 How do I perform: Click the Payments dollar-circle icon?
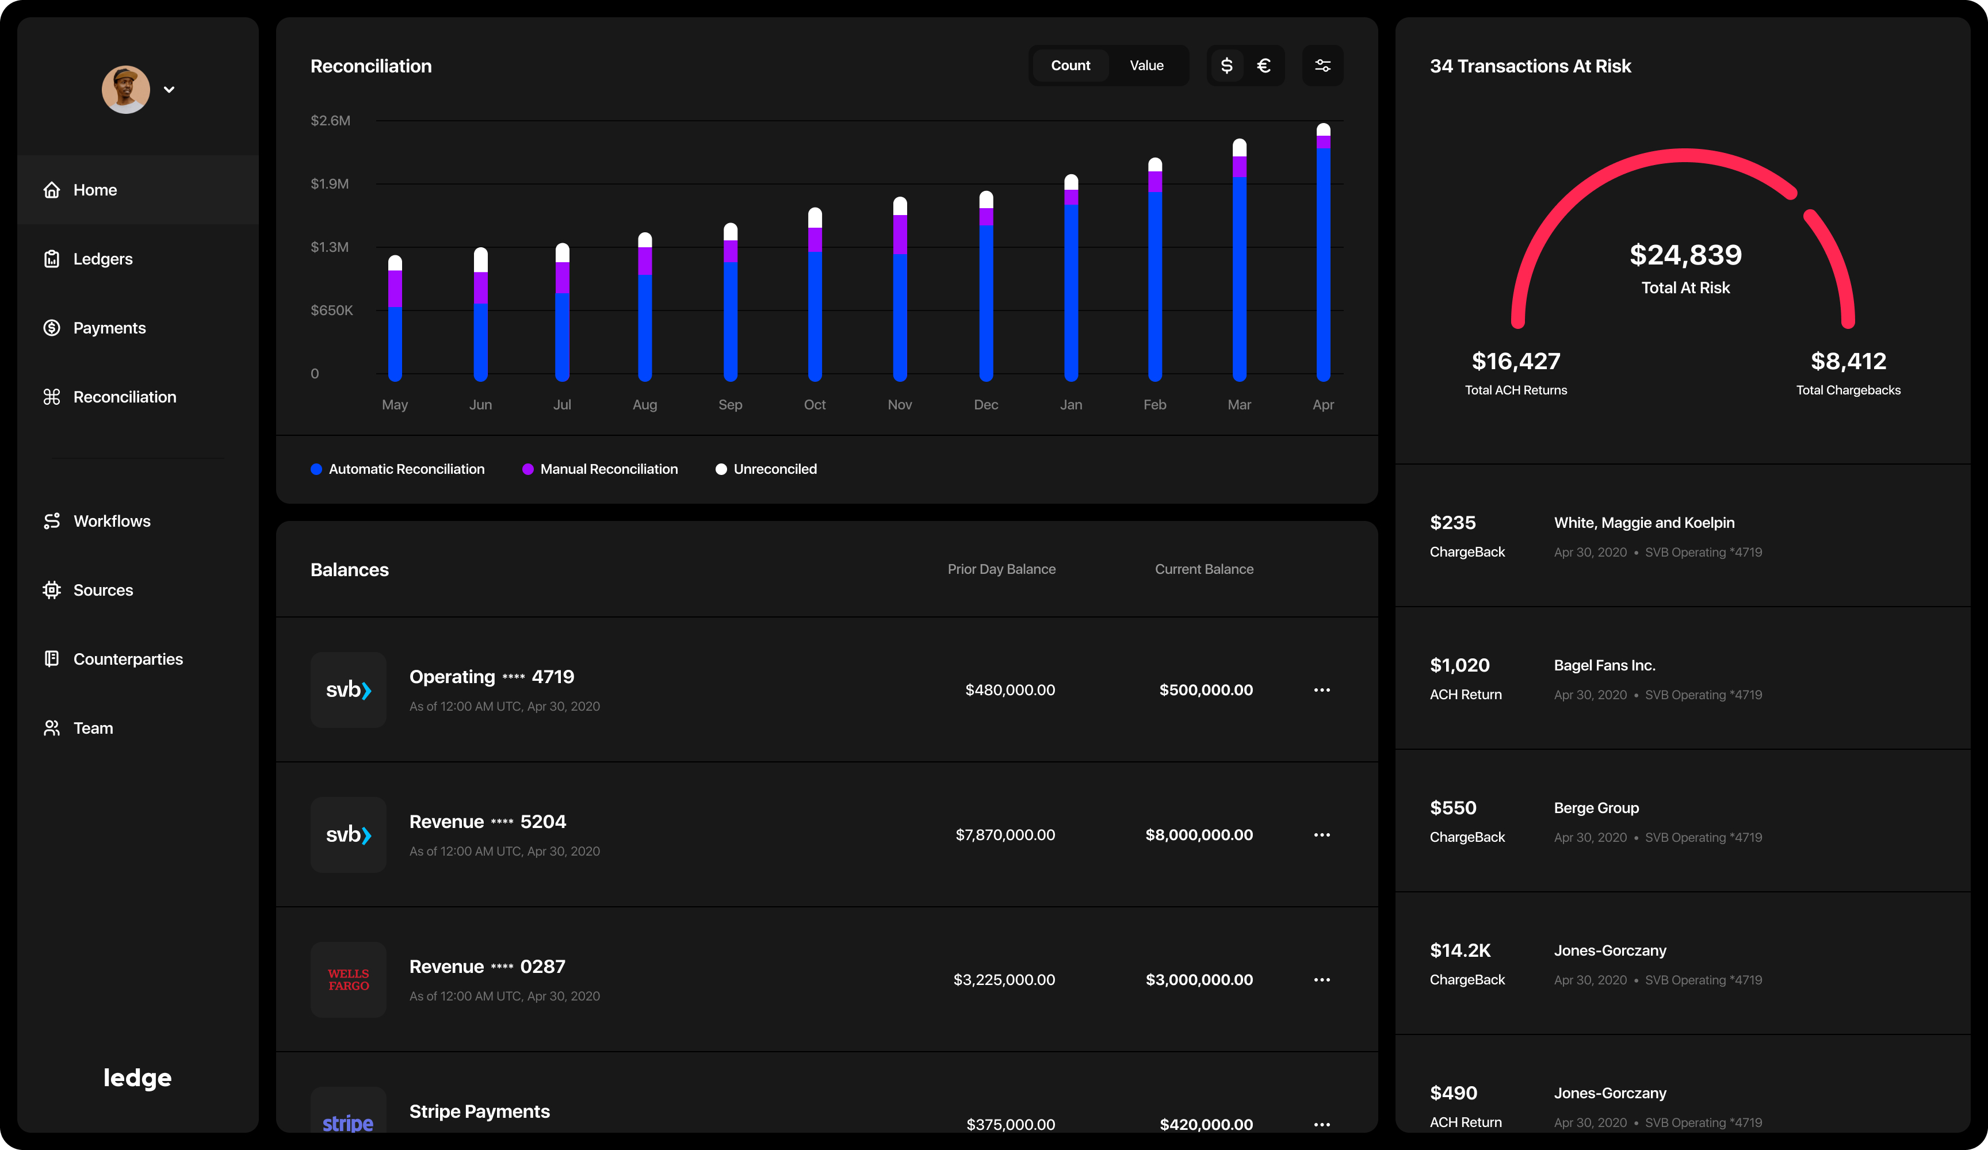[x=52, y=328]
